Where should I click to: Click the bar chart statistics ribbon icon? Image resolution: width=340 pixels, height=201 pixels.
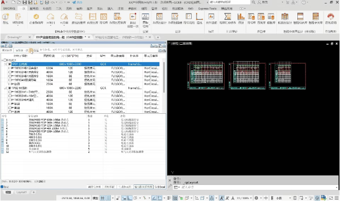coord(241,17)
